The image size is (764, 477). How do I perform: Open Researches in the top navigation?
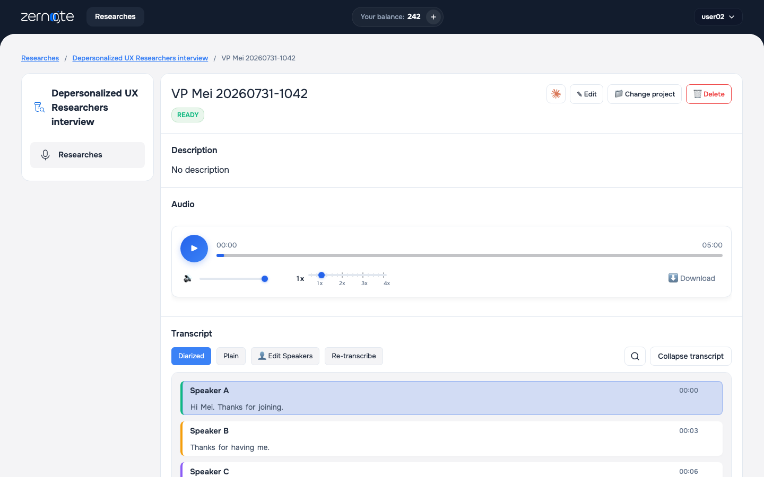[x=115, y=17]
